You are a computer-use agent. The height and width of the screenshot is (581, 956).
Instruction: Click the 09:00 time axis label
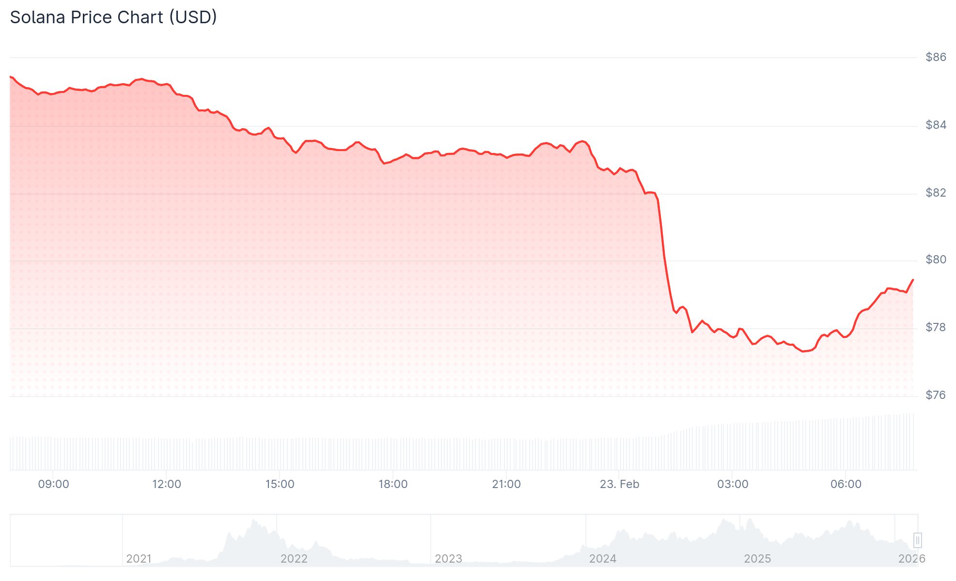[x=53, y=484]
